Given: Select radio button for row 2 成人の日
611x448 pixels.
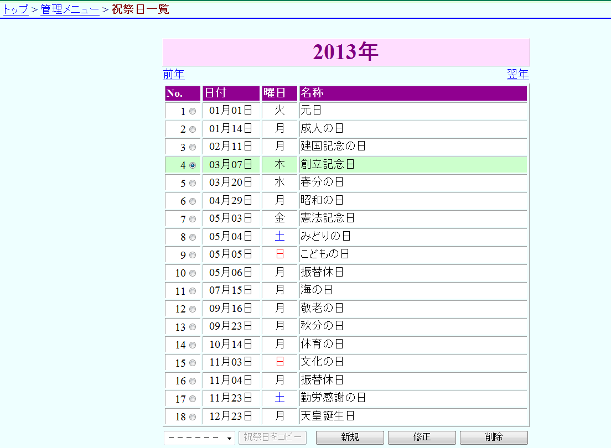Looking at the screenshot, I should click(x=193, y=129).
